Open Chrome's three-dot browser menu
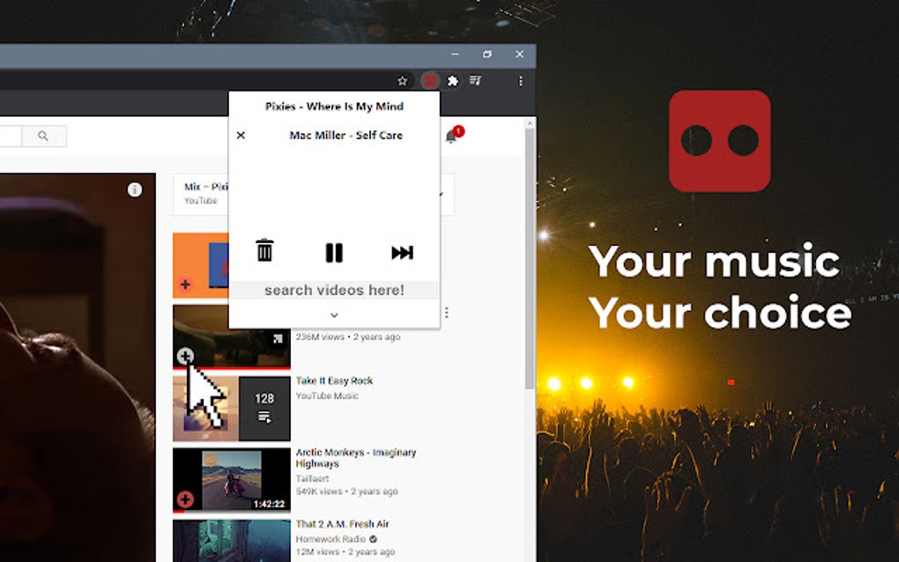This screenshot has height=562, width=899. point(519,80)
